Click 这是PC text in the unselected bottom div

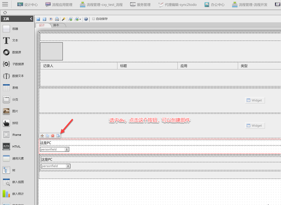point(47,159)
